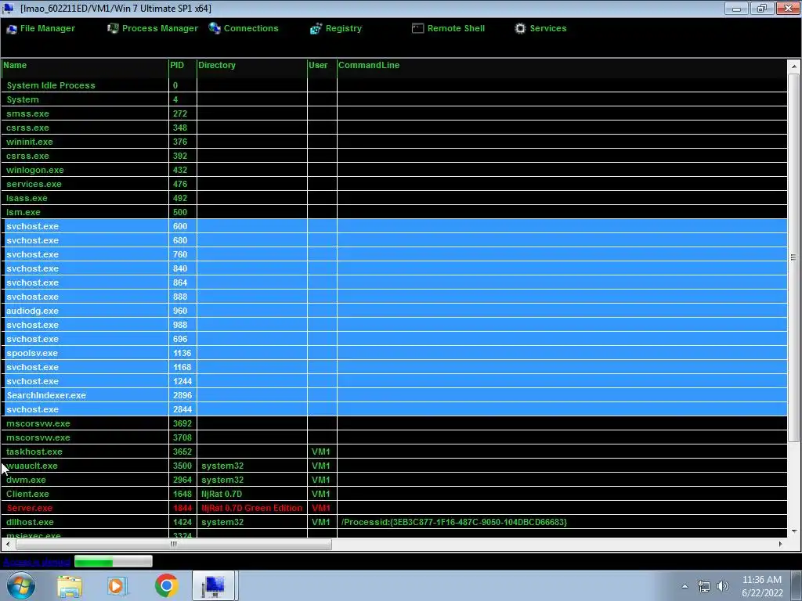Open the Windows Start menu
Screen dimensions: 802x601
coord(20,585)
